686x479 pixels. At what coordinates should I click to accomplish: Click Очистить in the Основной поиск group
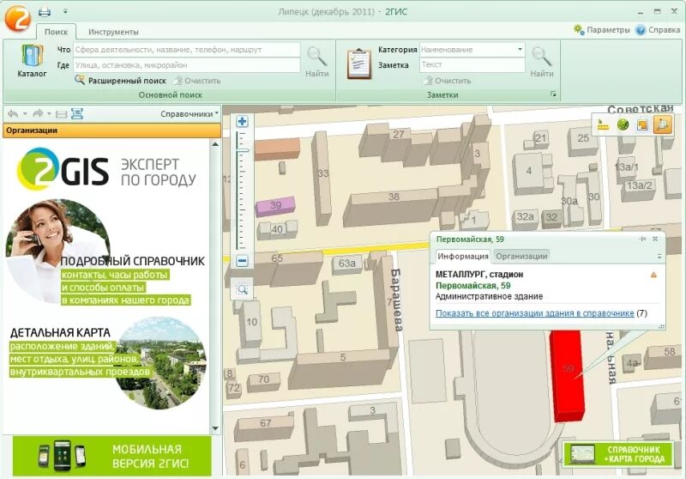click(x=196, y=81)
